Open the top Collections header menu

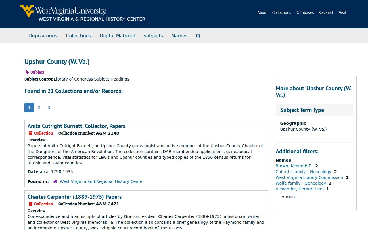[281, 12]
